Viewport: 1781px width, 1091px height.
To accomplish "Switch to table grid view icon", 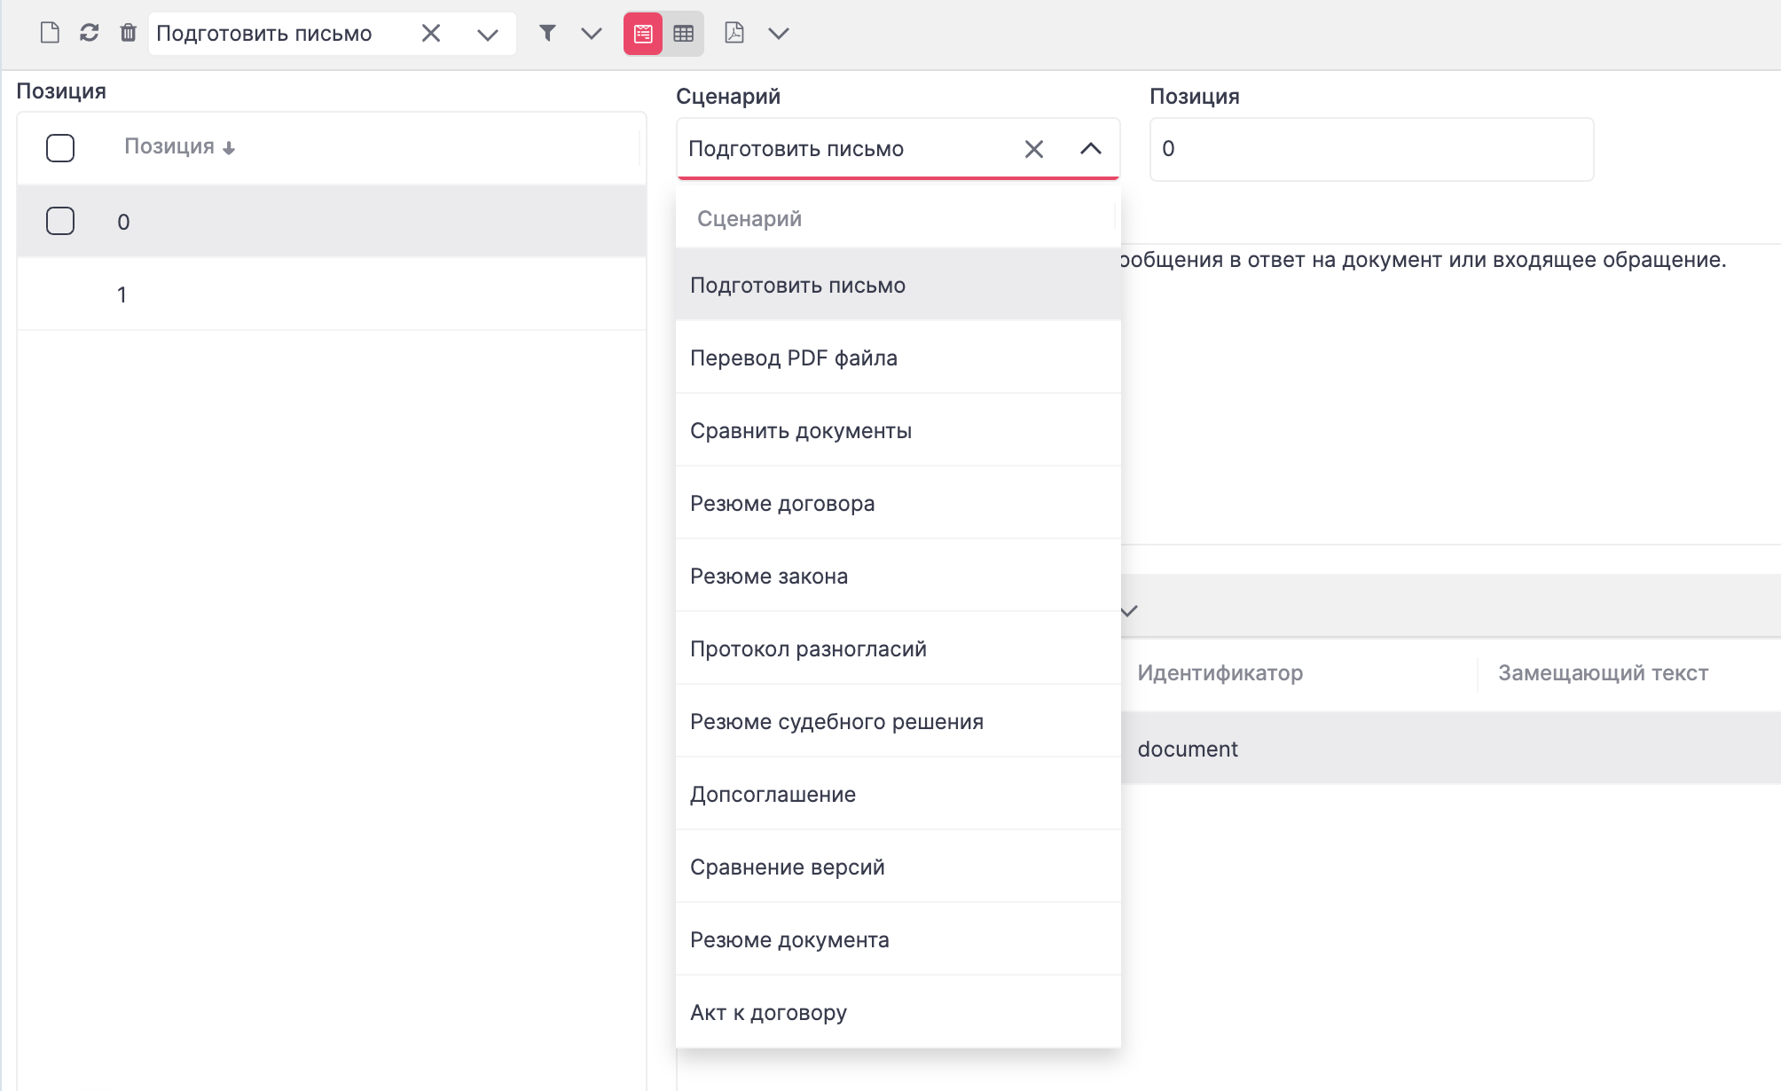I will (x=683, y=34).
